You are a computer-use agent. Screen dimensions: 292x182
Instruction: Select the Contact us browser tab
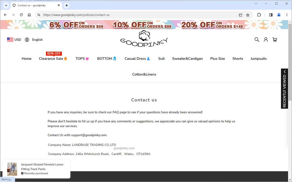click(32, 5)
